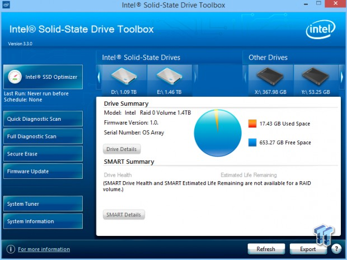Click the app icon in the title bar
The height and width of the screenshot is (260, 347).
tap(6, 4)
